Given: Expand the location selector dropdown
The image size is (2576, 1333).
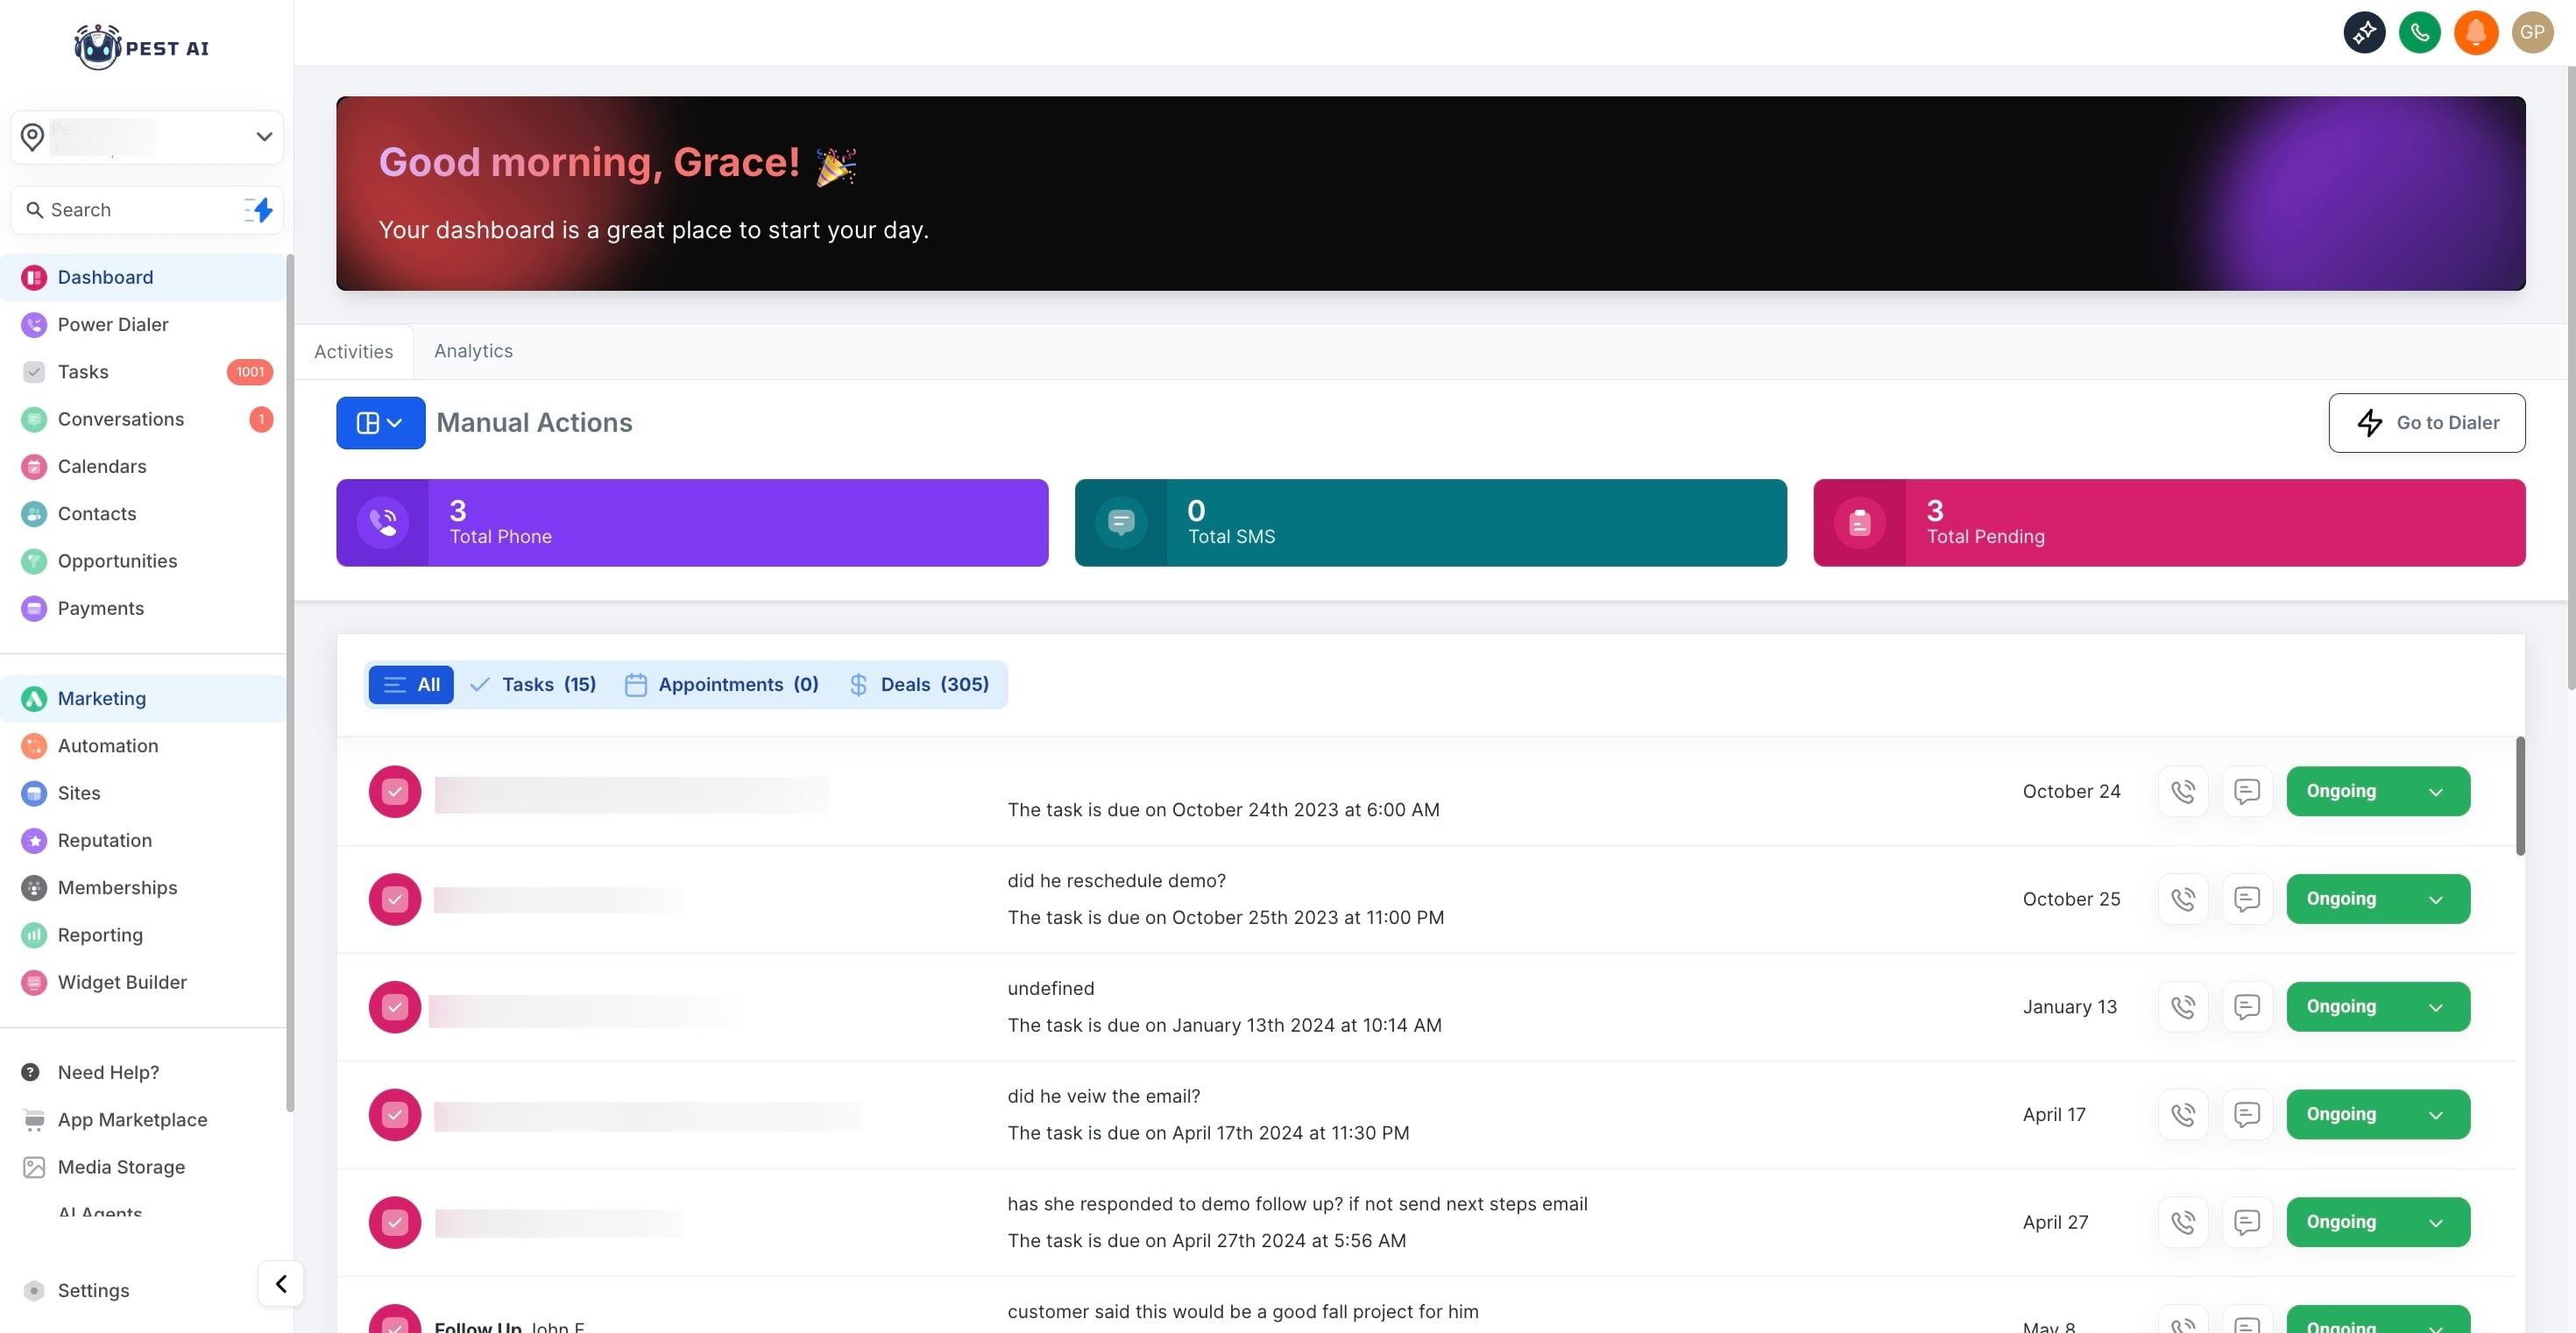Looking at the screenshot, I should point(264,137).
